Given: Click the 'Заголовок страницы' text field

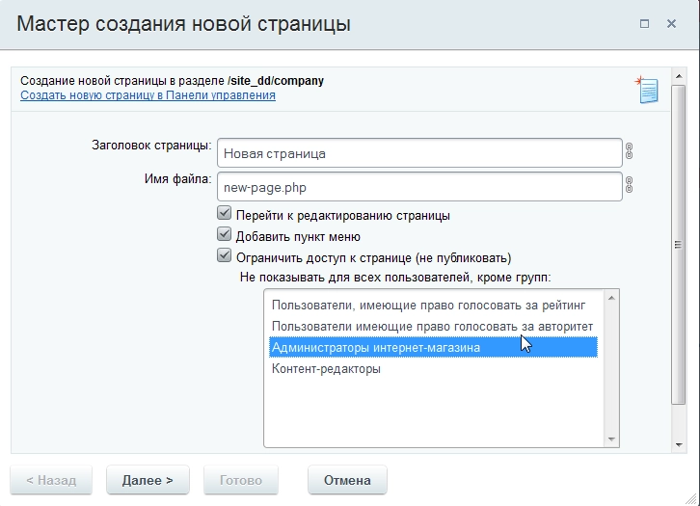Looking at the screenshot, I should (x=419, y=153).
